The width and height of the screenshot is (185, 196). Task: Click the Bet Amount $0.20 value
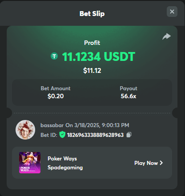[x=56, y=96]
